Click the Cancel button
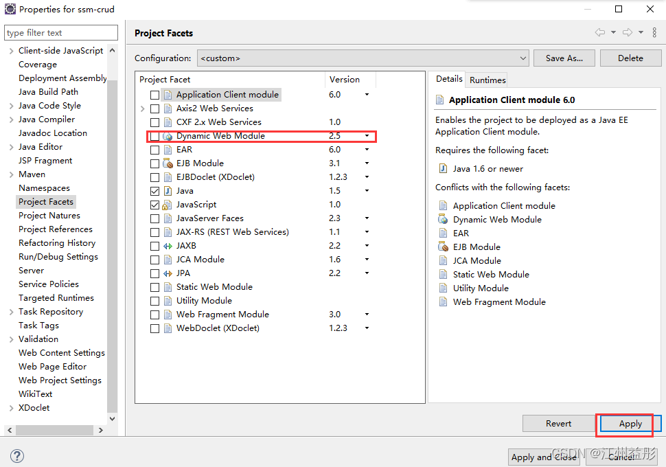 click(621, 457)
